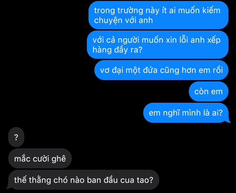The width and height of the screenshot is (236, 193).
Task: Tap the gray '?' message bubble
Action: pyautogui.click(x=16, y=137)
